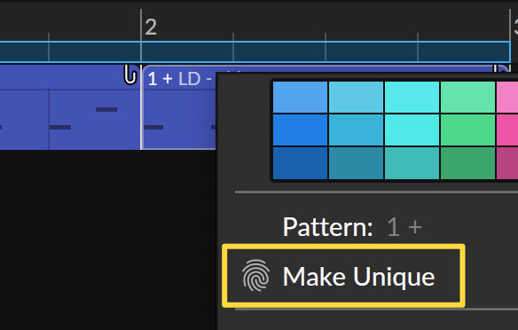Click the paperclip icon on the first clip
Viewport: 518px width, 330px height.
(130, 75)
